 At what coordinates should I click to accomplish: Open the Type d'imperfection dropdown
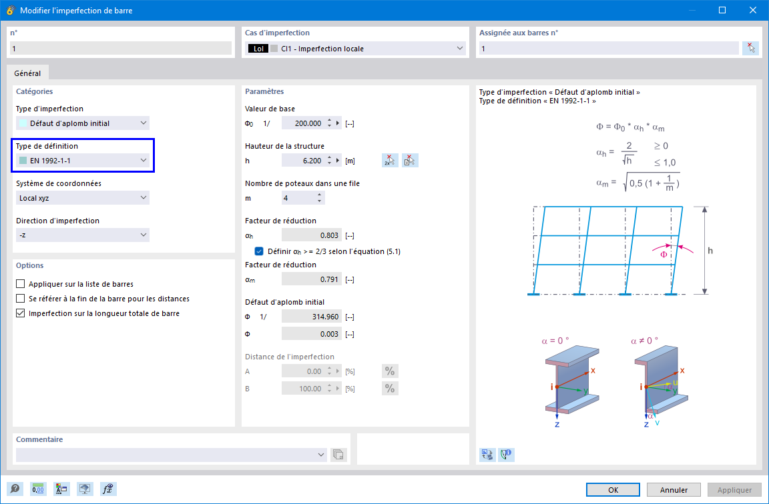point(82,123)
